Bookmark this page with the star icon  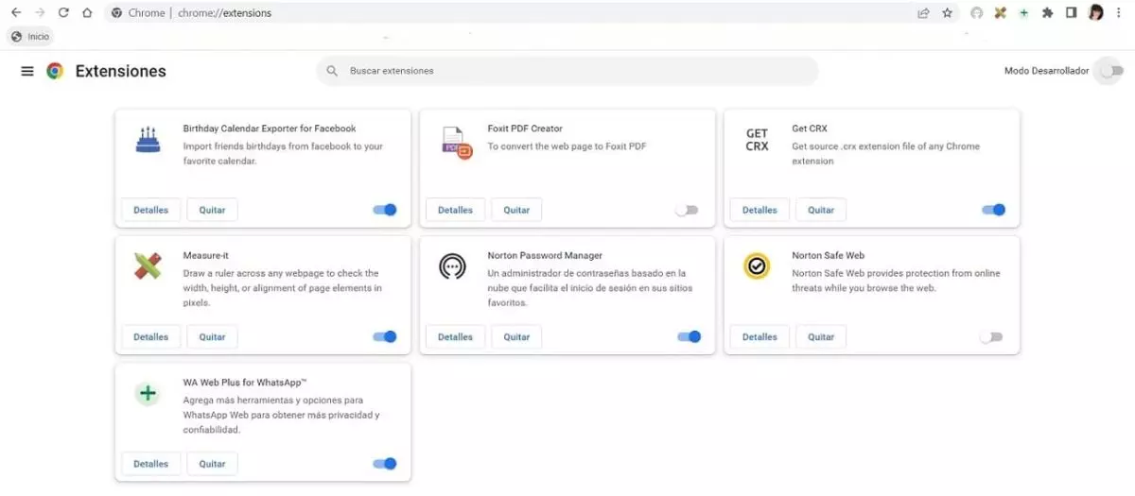(947, 13)
